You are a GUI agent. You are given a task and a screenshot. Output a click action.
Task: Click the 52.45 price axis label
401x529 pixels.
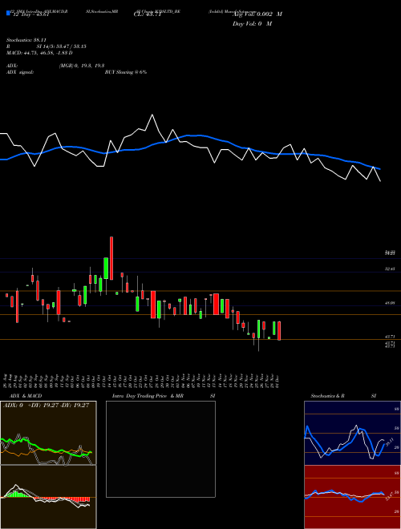(x=390, y=269)
